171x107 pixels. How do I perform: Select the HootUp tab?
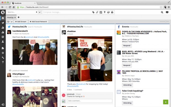tap(10, 17)
